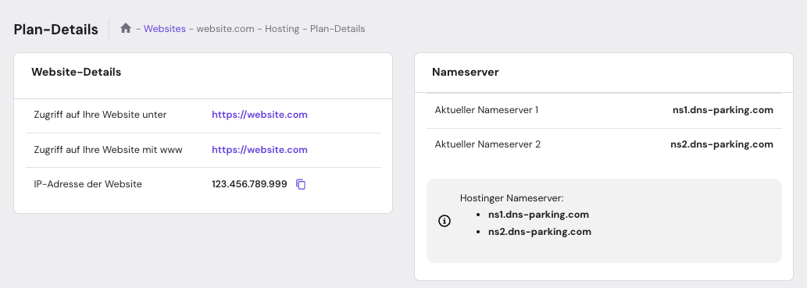Click Plan-Details breadcrumb entry
The image size is (807, 288).
click(337, 29)
